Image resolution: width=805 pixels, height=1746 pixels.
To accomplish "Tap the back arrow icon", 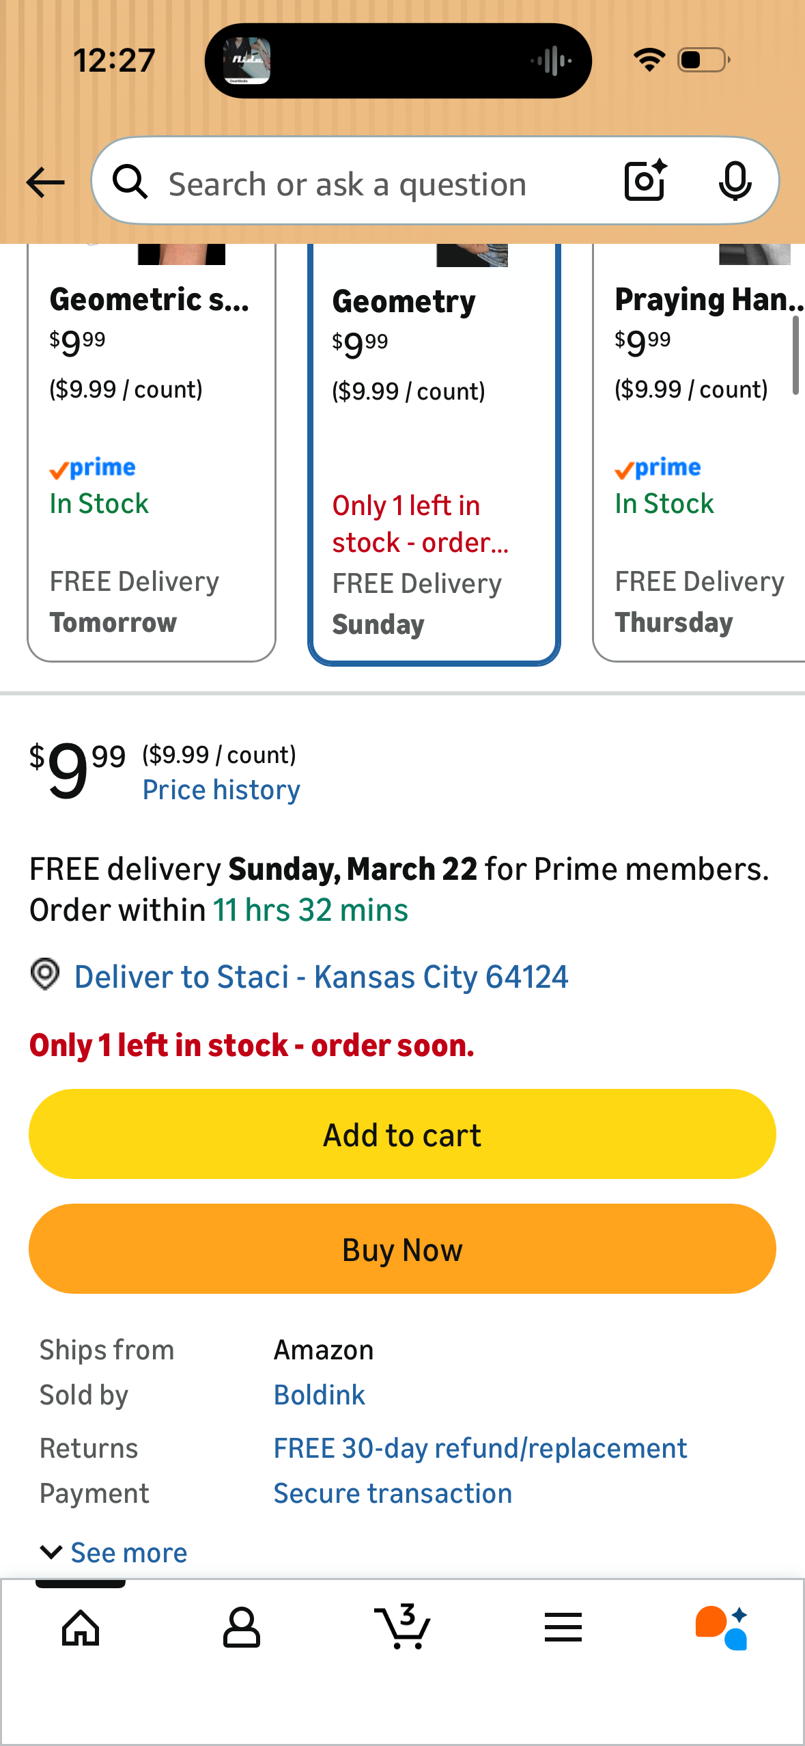I will pos(45,183).
